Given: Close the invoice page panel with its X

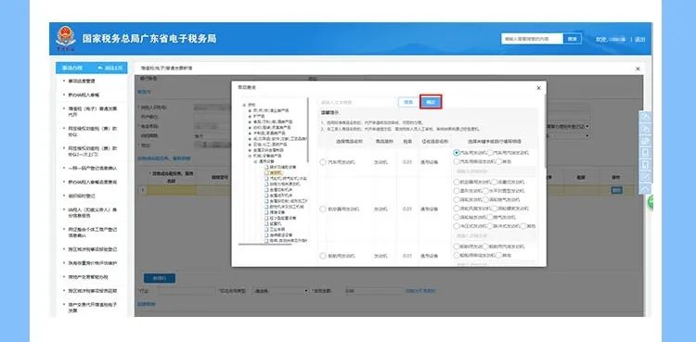Looking at the screenshot, I should pos(638,69).
